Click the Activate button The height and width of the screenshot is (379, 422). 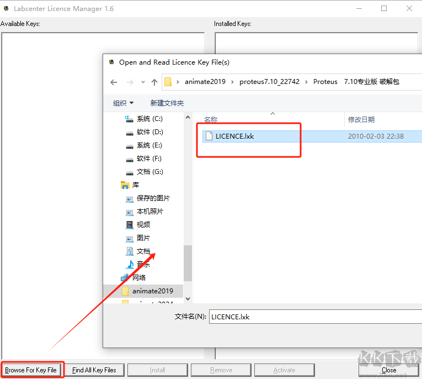click(x=284, y=370)
